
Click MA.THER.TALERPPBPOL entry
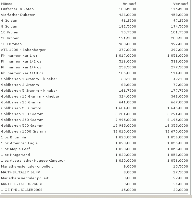pyautogui.click(x=22, y=184)
